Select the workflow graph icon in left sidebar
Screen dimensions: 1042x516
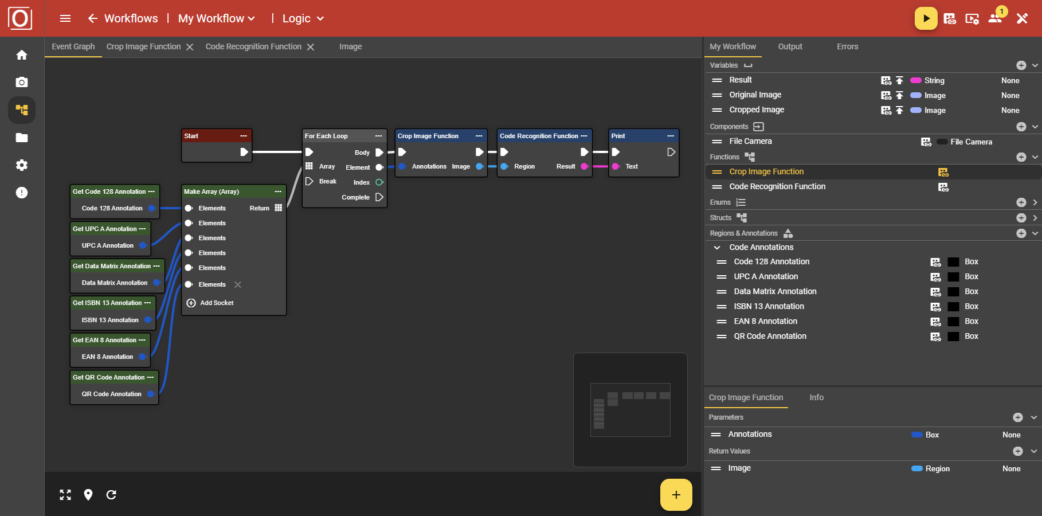pyautogui.click(x=21, y=110)
